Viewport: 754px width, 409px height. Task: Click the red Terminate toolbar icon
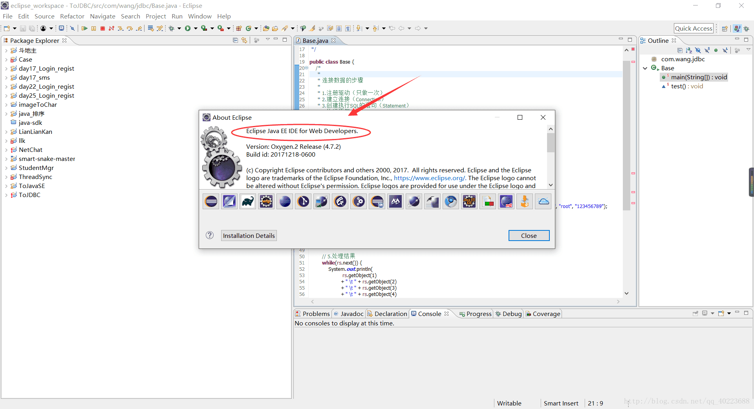tap(102, 28)
